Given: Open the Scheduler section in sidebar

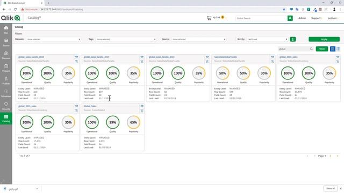Looking at the screenshot, I should (x=6, y=93).
